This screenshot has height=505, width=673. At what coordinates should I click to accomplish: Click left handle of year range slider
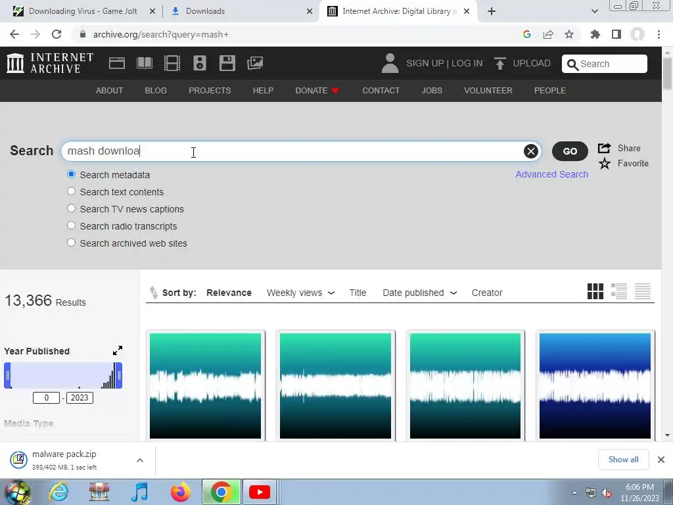7,375
